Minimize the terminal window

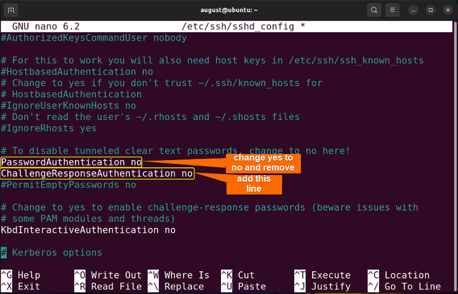click(x=413, y=10)
